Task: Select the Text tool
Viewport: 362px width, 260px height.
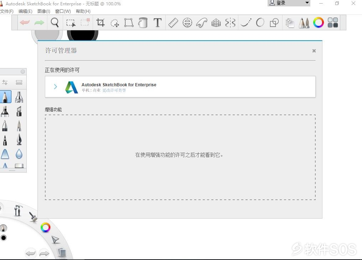Action: [x=157, y=22]
